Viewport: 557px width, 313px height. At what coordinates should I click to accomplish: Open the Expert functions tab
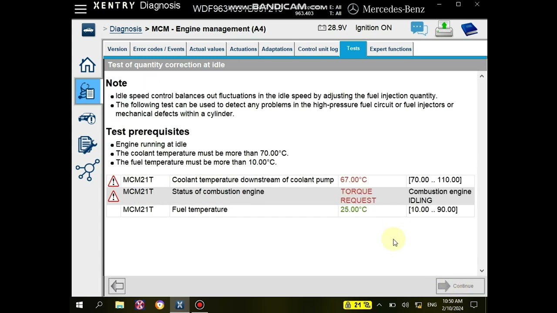[x=390, y=49]
